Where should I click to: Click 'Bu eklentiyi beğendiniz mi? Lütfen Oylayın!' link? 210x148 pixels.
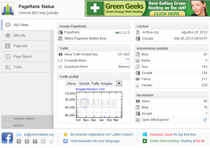click(102, 135)
